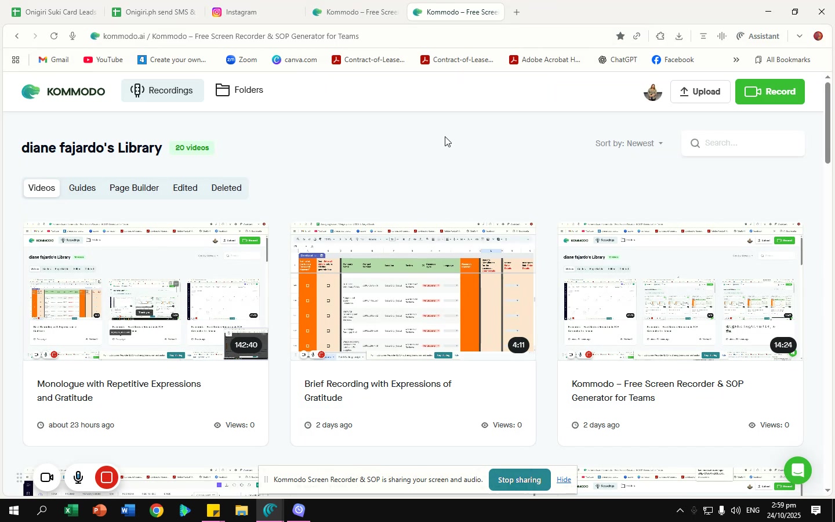
Task: Open the canva.com bookmark
Action: point(295,60)
